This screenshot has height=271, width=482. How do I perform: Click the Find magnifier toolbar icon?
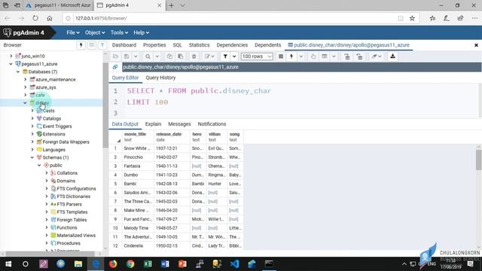tap(148, 56)
